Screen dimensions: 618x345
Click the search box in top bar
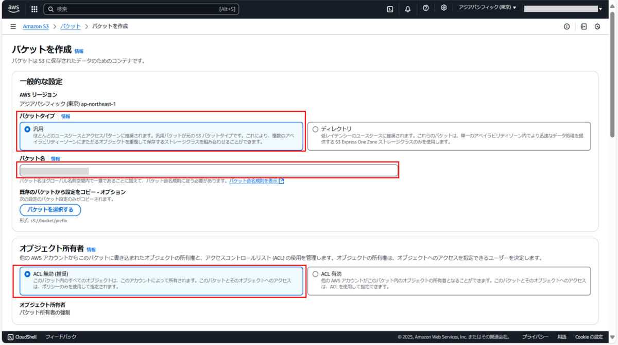coord(141,9)
